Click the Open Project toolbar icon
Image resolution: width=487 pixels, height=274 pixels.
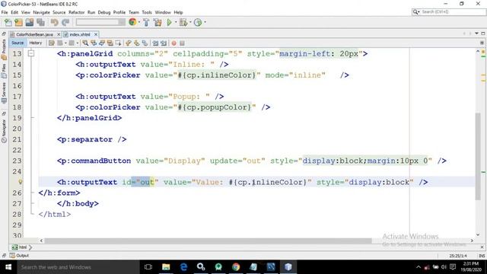click(x=30, y=22)
